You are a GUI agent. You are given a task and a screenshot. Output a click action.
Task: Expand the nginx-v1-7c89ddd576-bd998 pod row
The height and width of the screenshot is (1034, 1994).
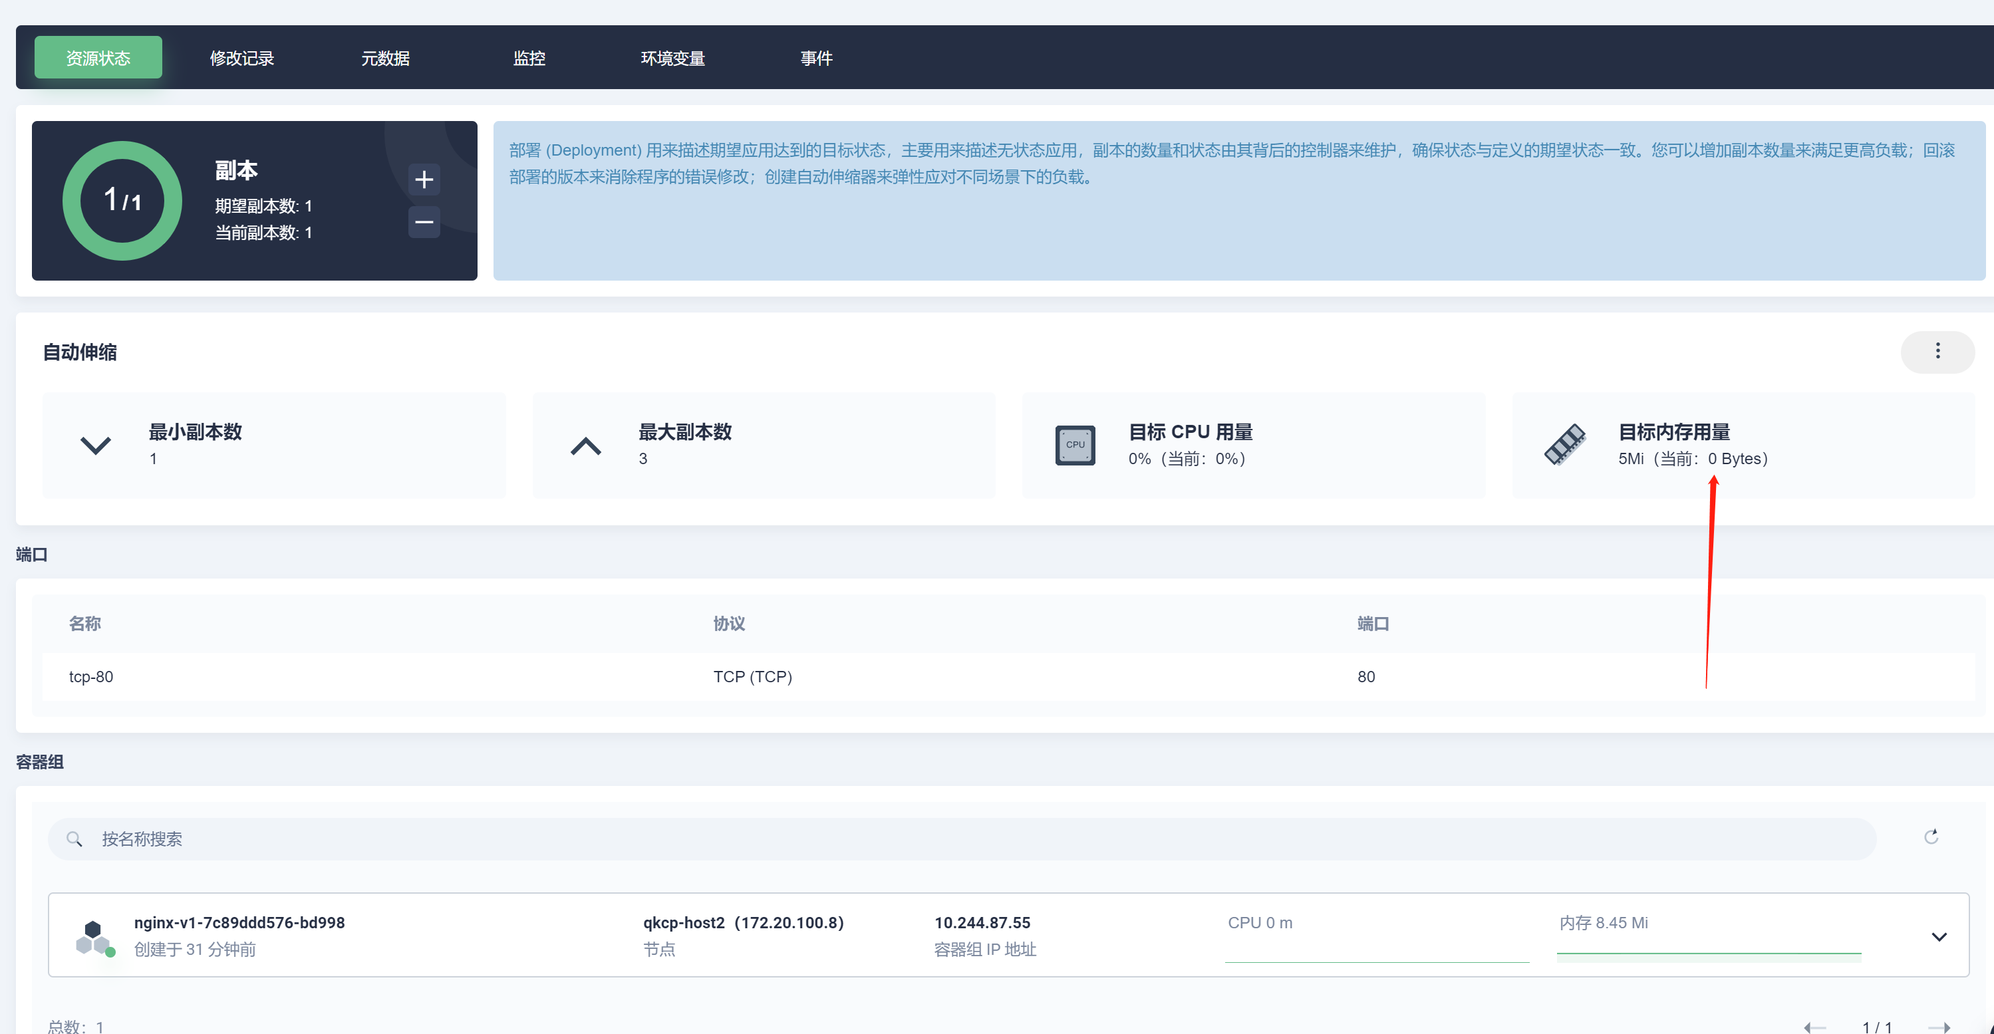(x=1938, y=936)
